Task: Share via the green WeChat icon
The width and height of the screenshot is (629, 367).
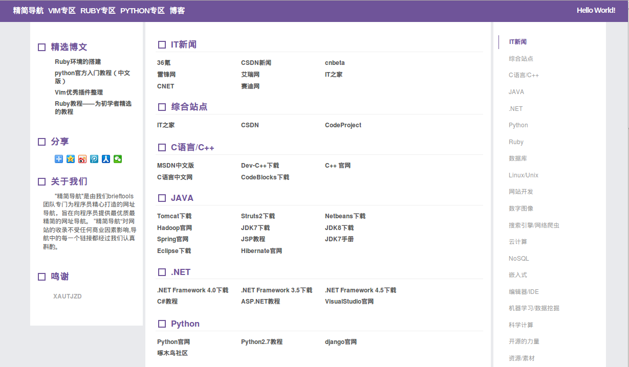Action: [118, 159]
